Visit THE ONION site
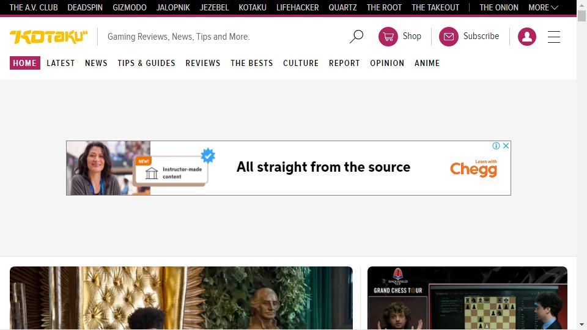 click(499, 7)
